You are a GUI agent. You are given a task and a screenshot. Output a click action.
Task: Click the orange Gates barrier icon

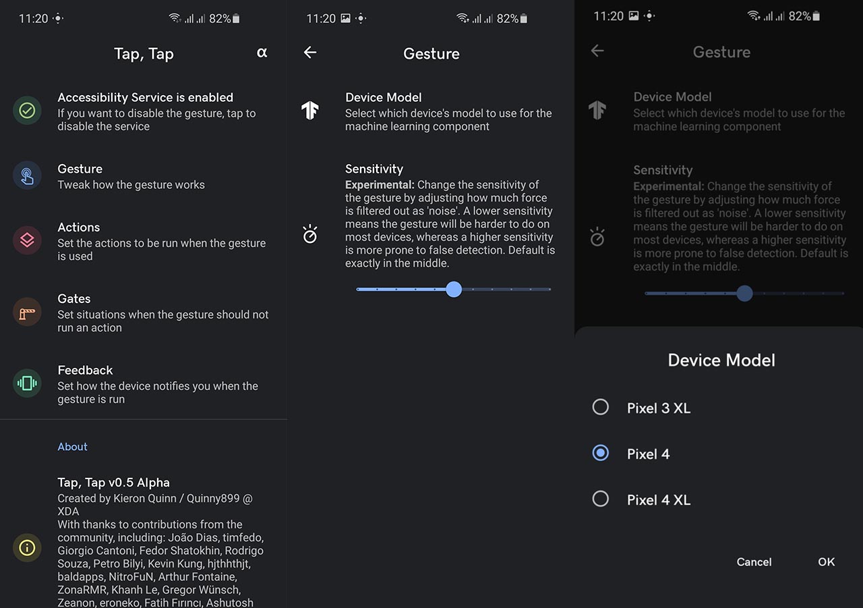pyautogui.click(x=27, y=312)
